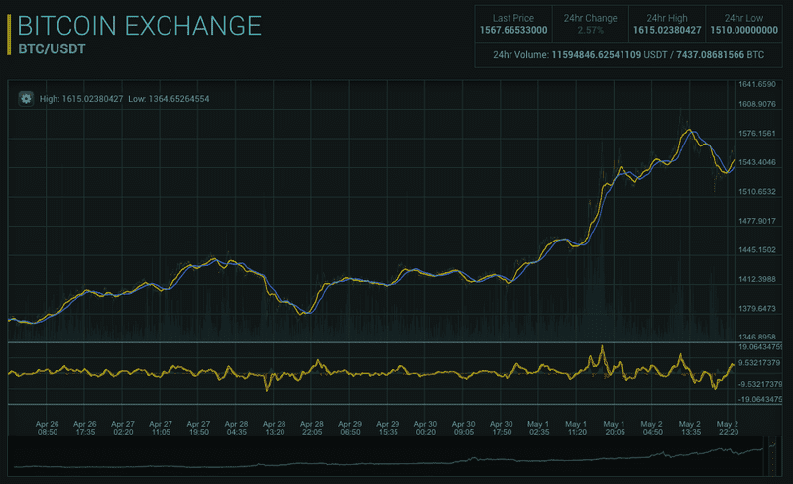
Task: Click the 24hr Change 2.57% cell
Action: (590, 24)
